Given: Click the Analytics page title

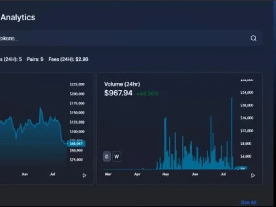Looking at the screenshot, I should point(18,17).
